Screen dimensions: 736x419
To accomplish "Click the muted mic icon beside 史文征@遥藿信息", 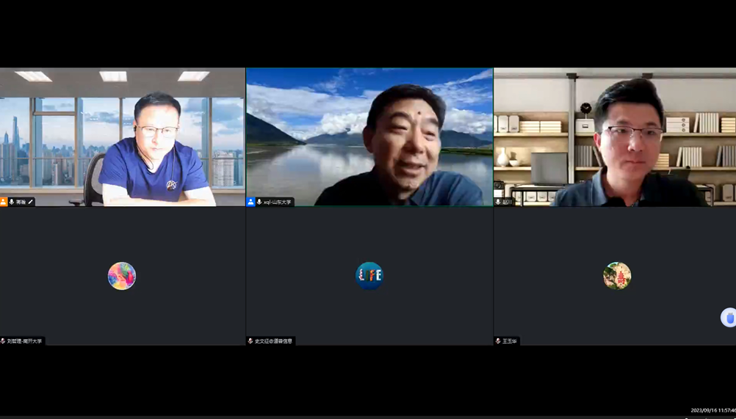I will click(251, 341).
